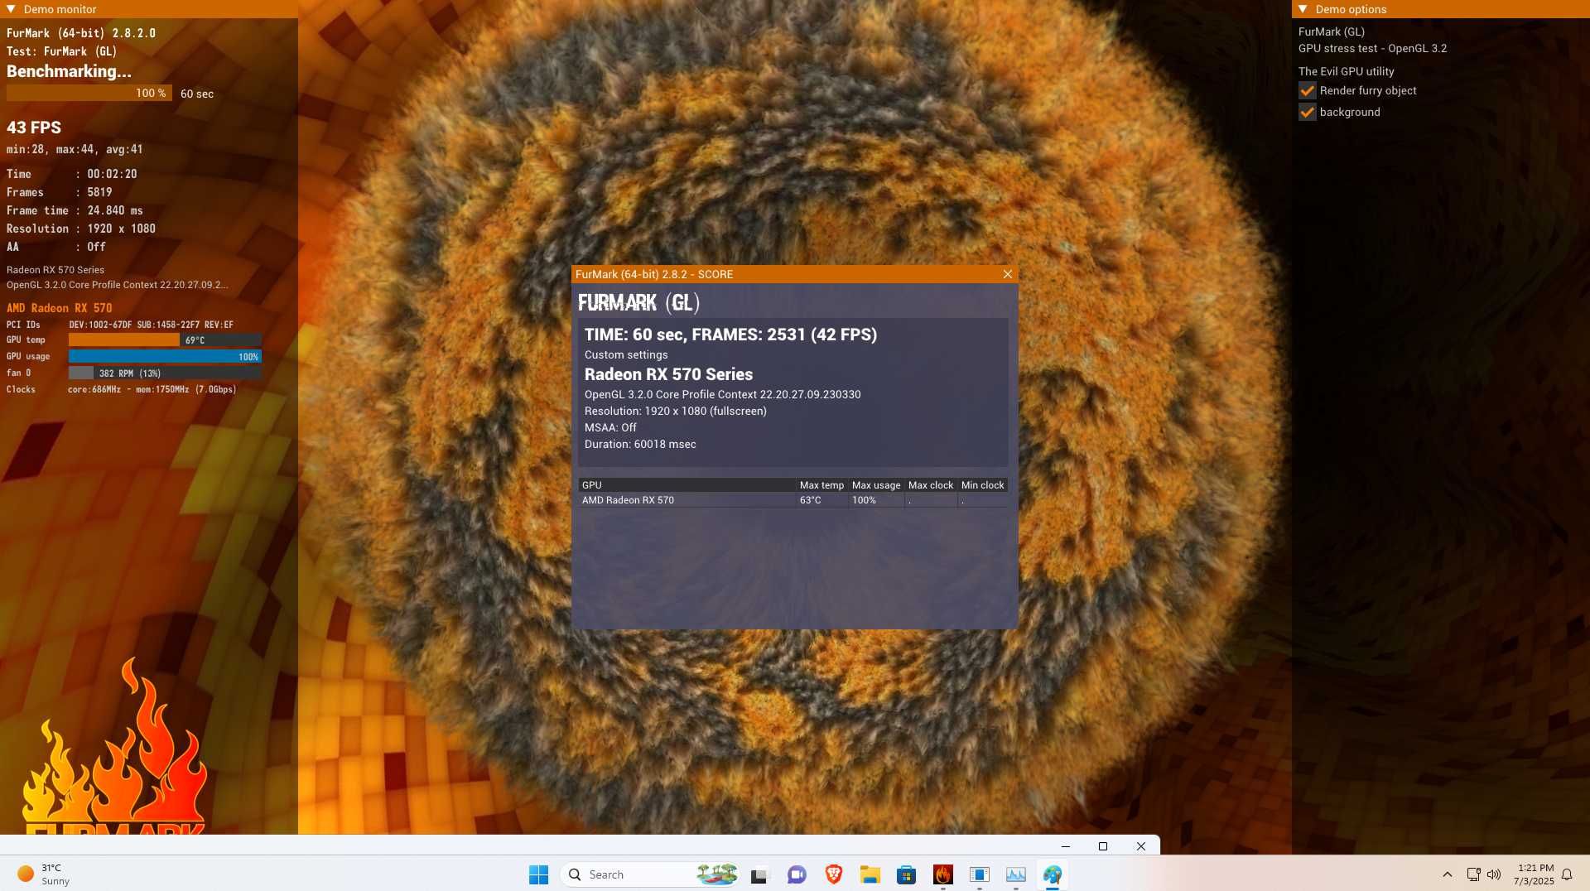
Task: Open the graph monitor app icon in taskbar
Action: point(1016,874)
